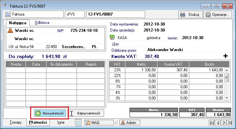Click the 1 643,90 brutto total box
236x129 pixels.
click(x=218, y=114)
